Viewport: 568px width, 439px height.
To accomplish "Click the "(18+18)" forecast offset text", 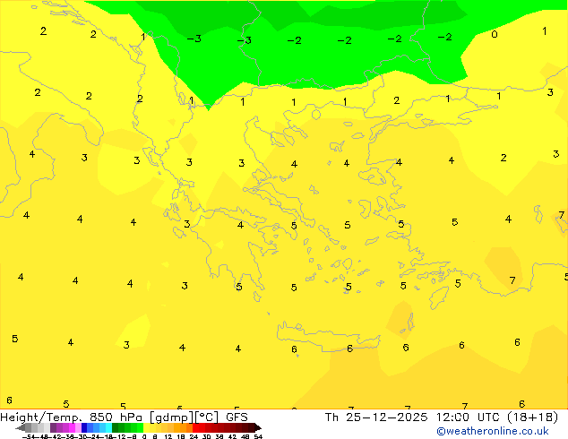I will (x=533, y=417).
